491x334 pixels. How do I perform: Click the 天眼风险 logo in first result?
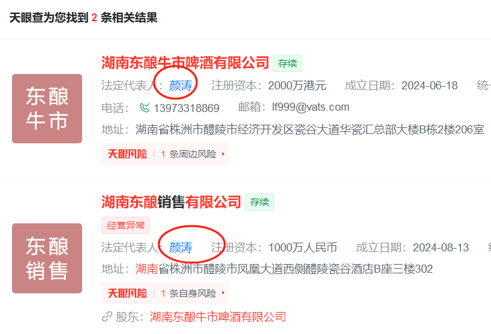tap(127, 154)
